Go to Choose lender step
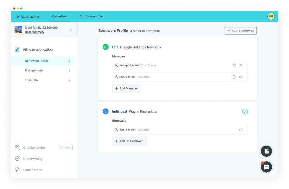Image resolution: width=289 pixels, height=189 pixels. pyautogui.click(x=34, y=148)
